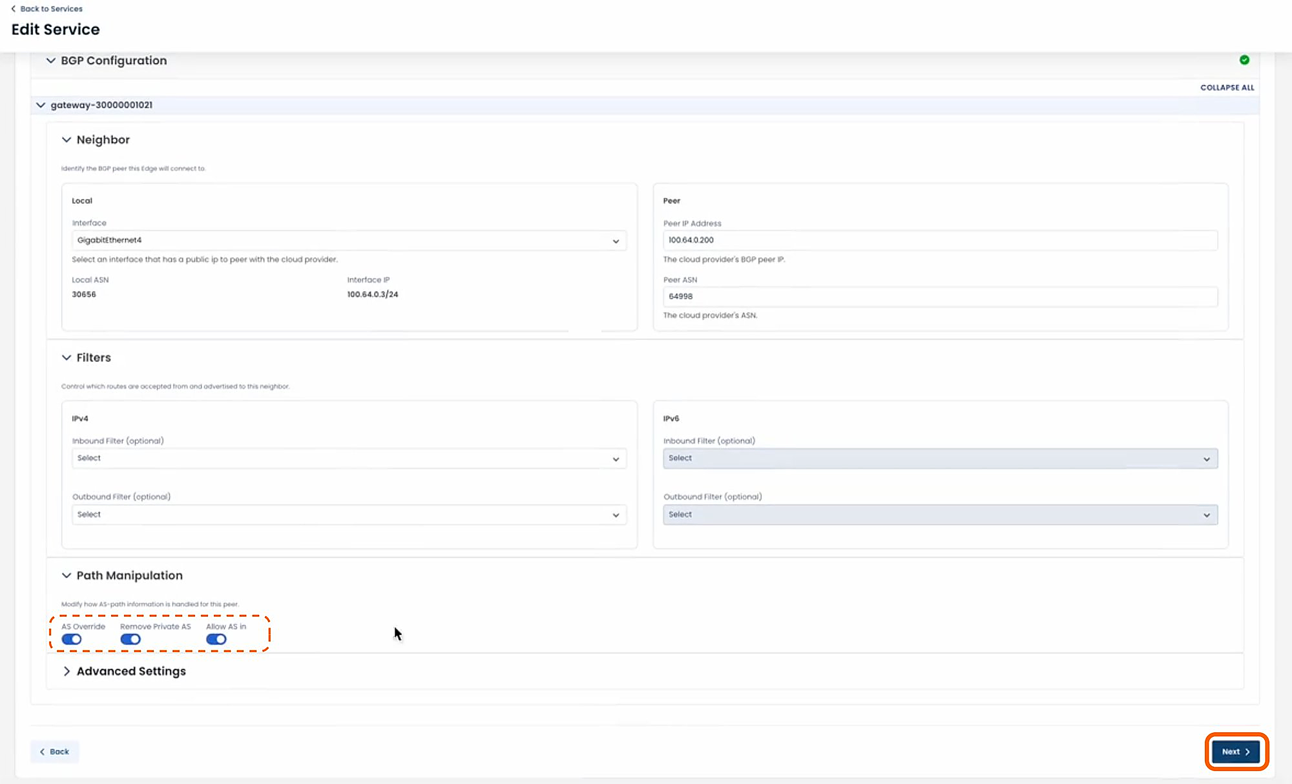This screenshot has height=784, width=1292.
Task: Click the IPv6 label
Action: 671,419
